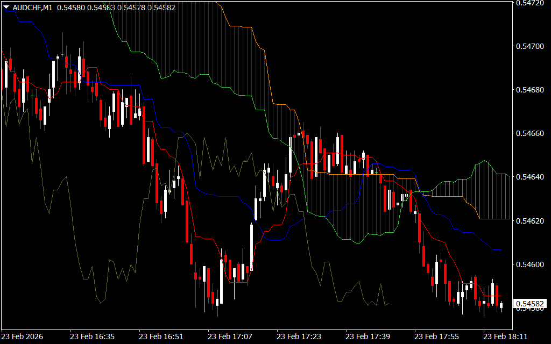This screenshot has height=344, width=551.
Task: Click the 23 Feb 17:23 time label
Action: pos(299,336)
